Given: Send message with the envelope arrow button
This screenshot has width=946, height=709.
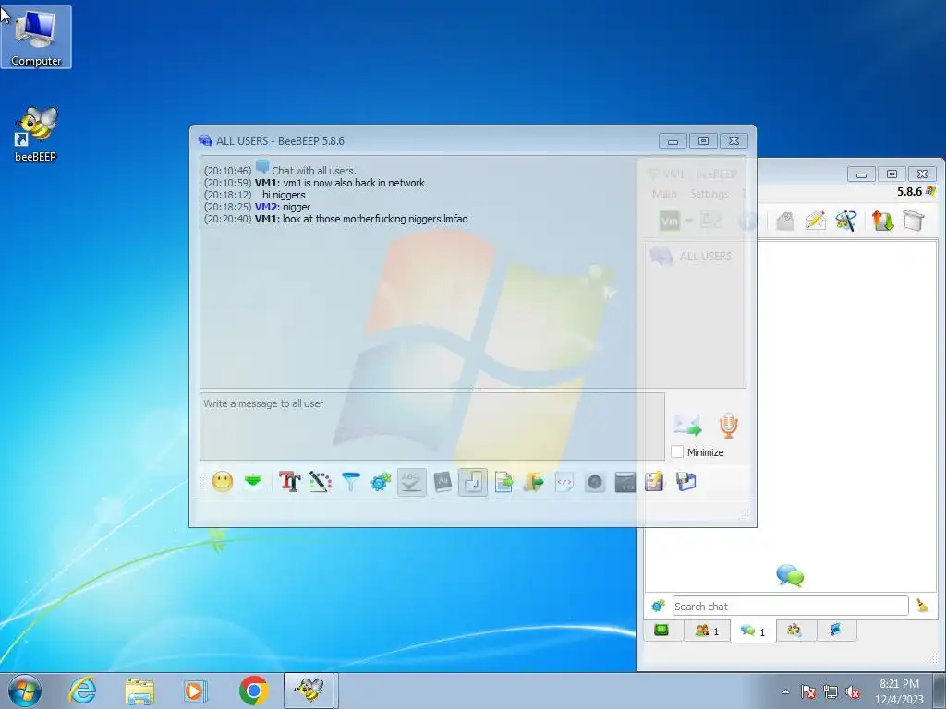Looking at the screenshot, I should click(x=687, y=425).
